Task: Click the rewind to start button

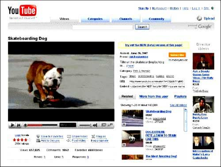Action: pos(19,125)
